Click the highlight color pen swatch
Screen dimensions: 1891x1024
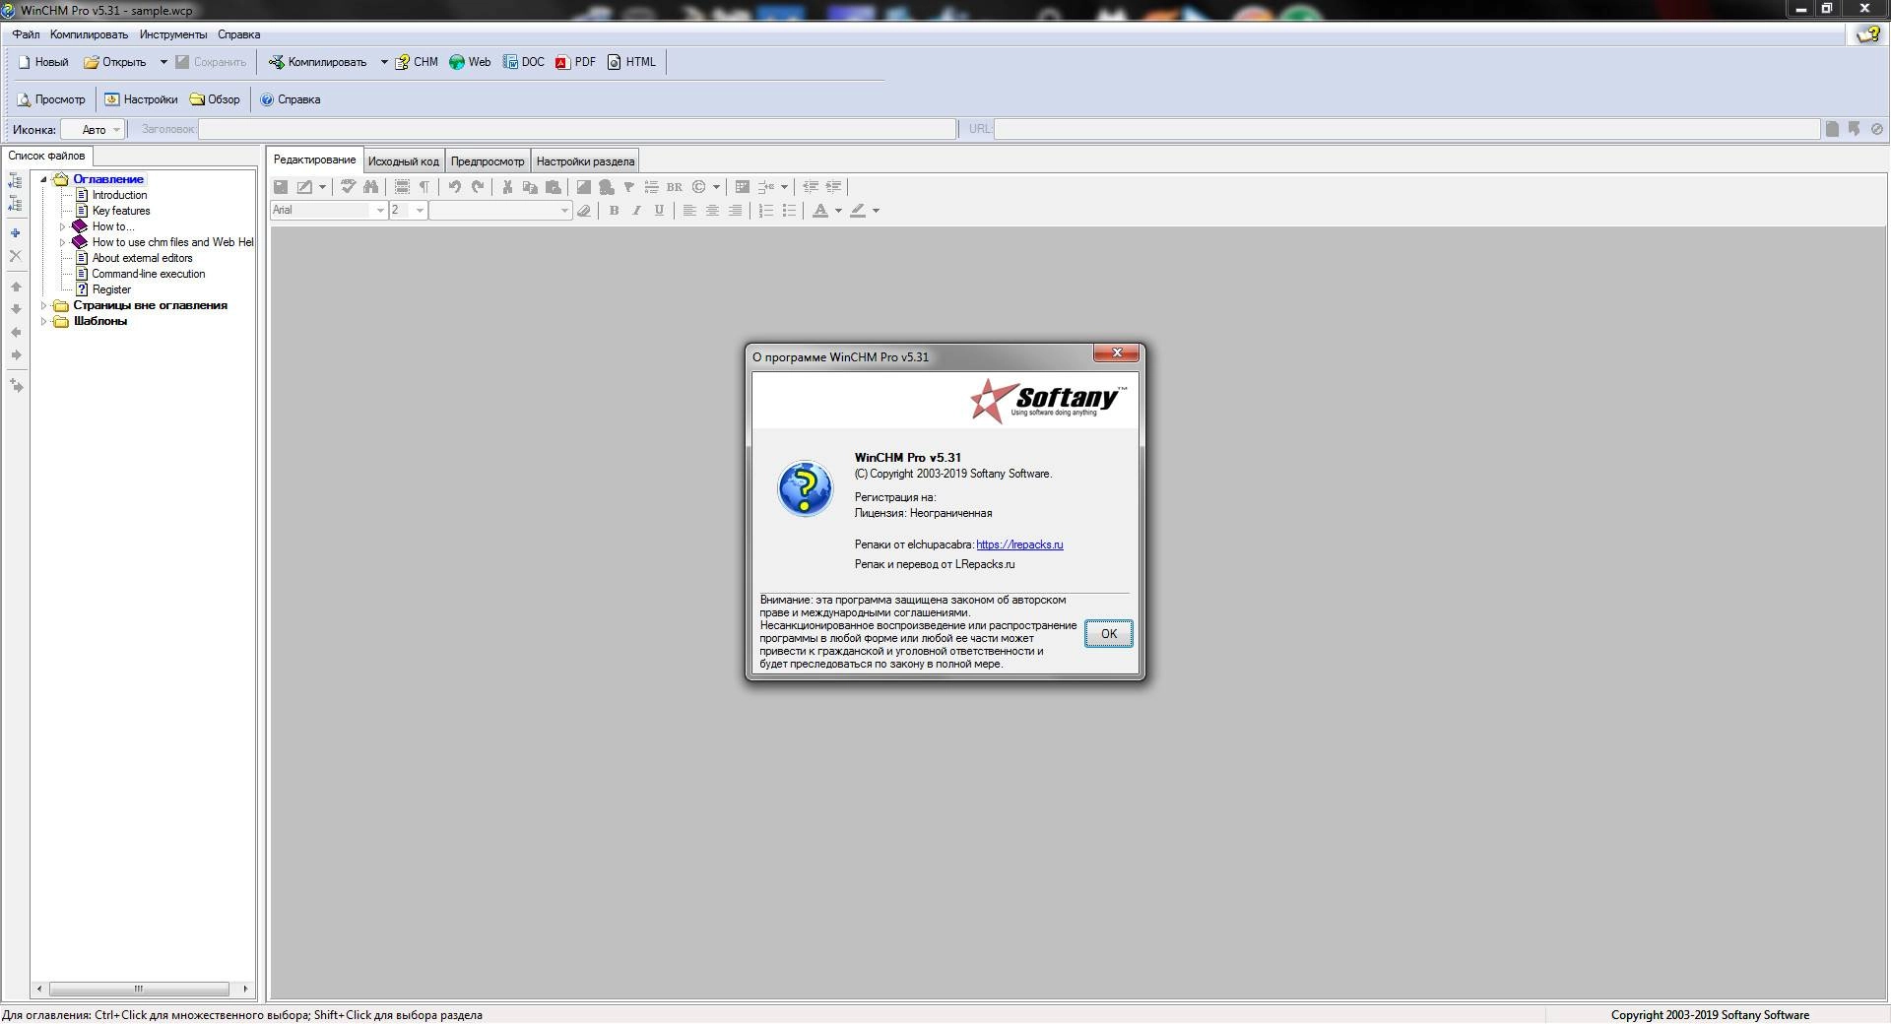point(858,211)
